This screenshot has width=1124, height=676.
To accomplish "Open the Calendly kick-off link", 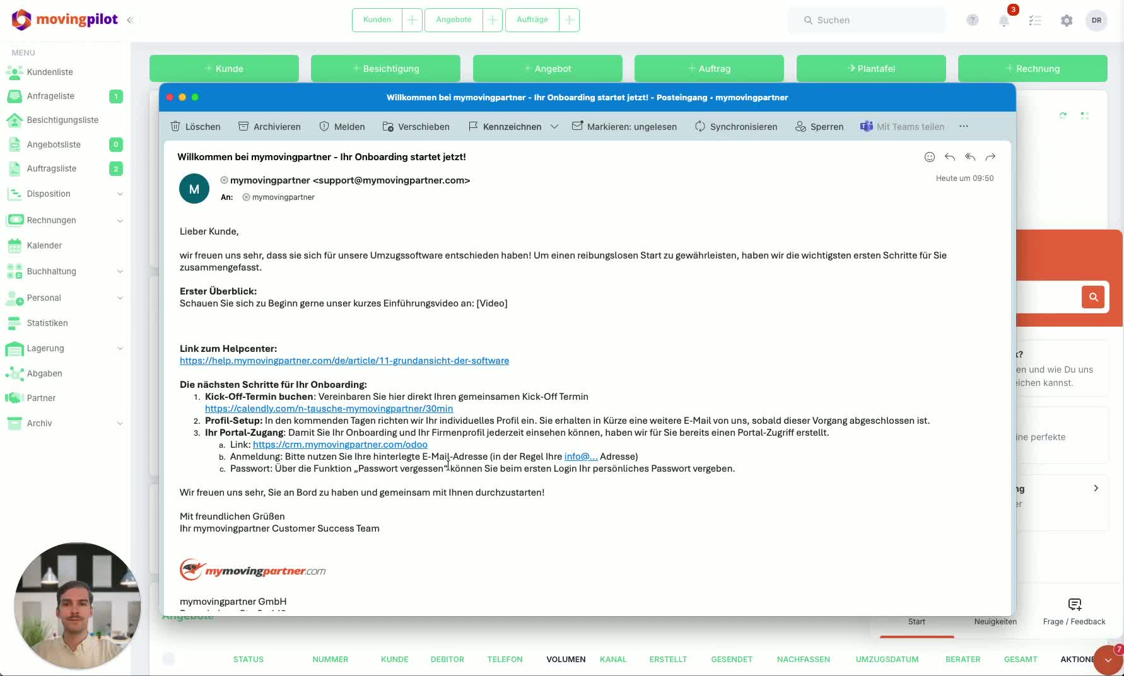I will (x=329, y=409).
